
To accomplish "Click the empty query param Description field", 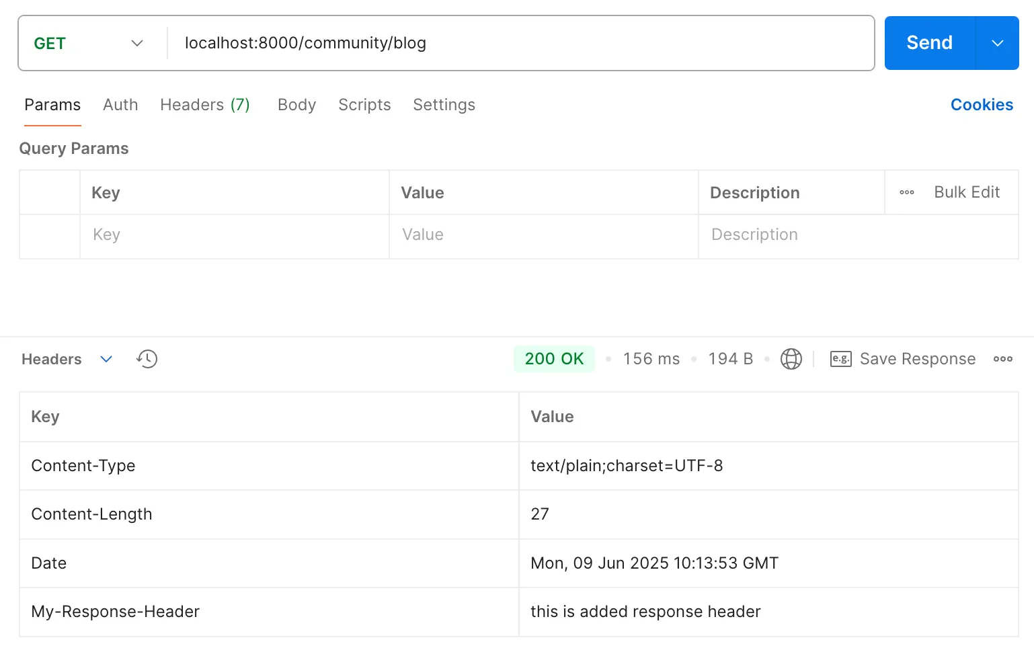I will click(859, 237).
